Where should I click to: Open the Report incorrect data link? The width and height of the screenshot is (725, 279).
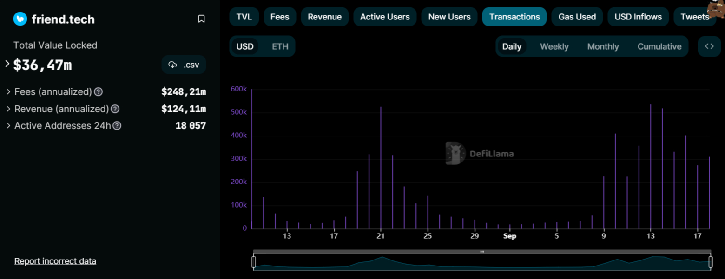55,261
